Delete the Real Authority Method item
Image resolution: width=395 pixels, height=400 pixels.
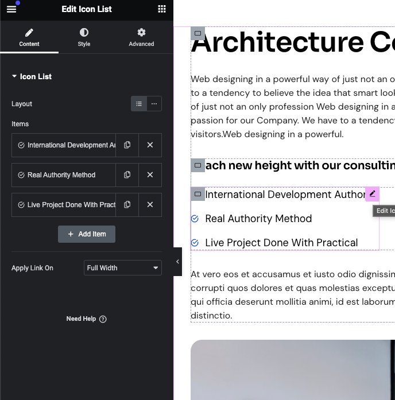pos(150,175)
